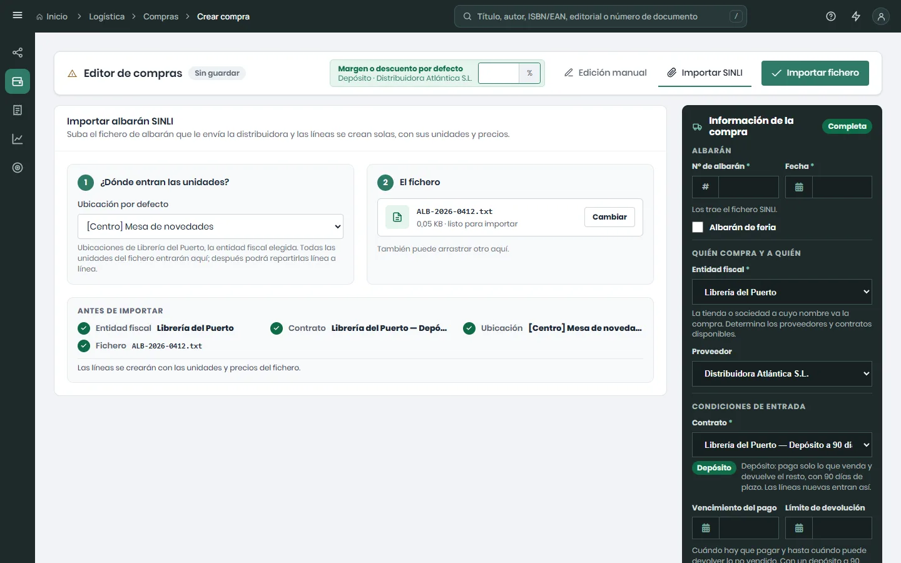
Task: Click the Fecha calendar icon
Action: point(799,187)
